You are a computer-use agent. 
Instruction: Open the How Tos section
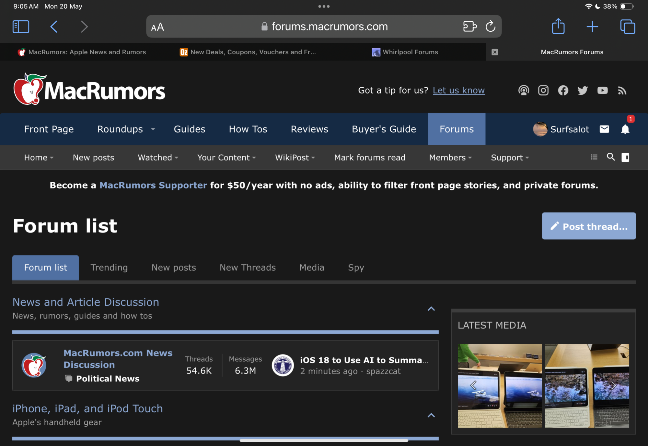pos(248,129)
